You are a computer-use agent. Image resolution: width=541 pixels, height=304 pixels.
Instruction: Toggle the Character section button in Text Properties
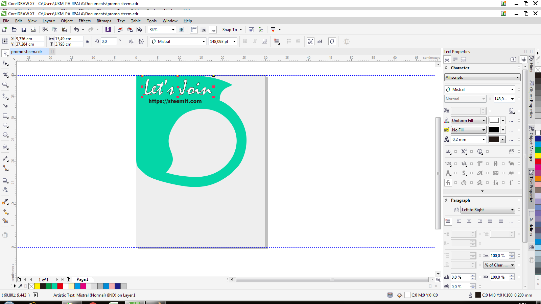[x=447, y=59]
